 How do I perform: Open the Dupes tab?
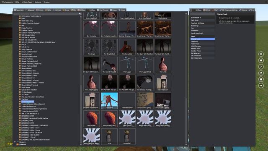113,10
